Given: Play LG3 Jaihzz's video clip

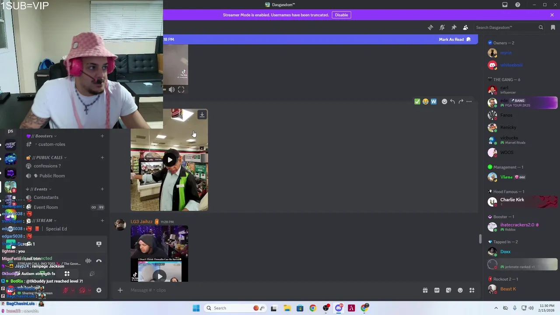Looking at the screenshot, I should pos(160,276).
